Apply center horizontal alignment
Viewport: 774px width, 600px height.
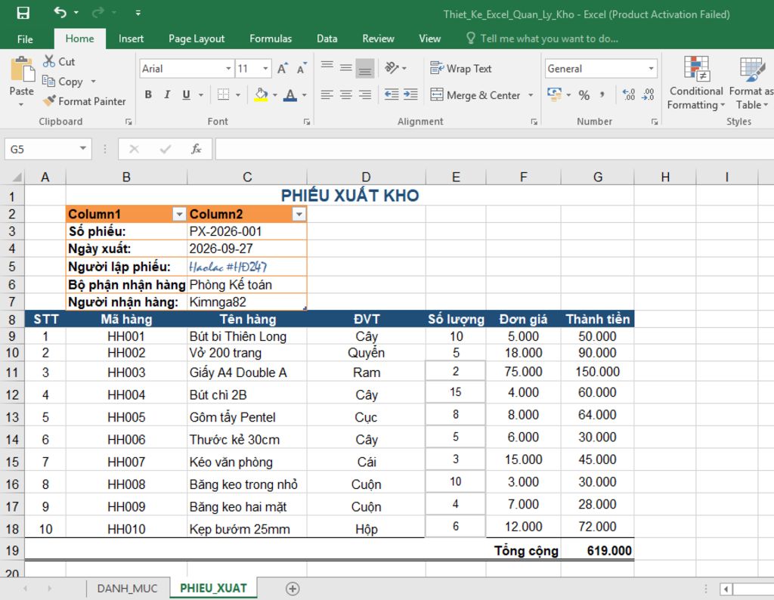click(345, 94)
